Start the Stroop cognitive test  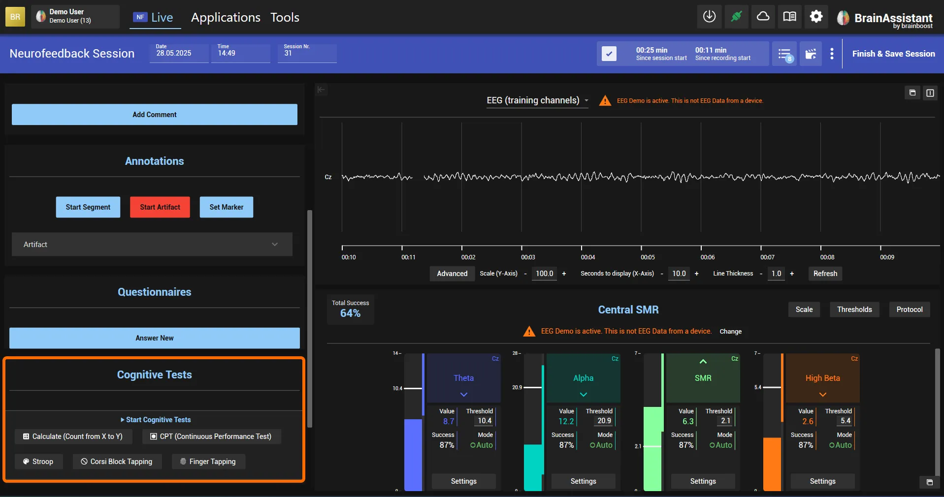click(38, 462)
